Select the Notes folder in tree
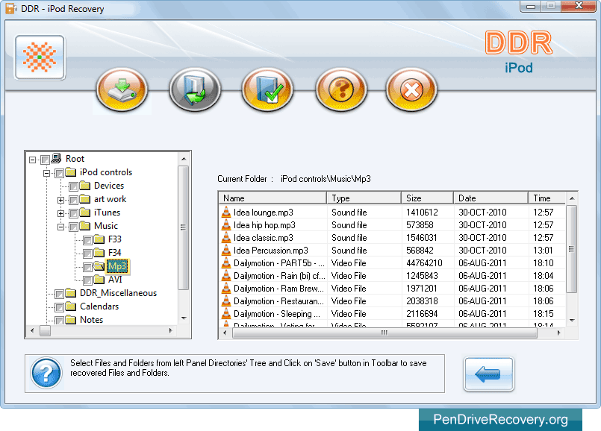This screenshot has width=601, height=431. tap(91, 320)
